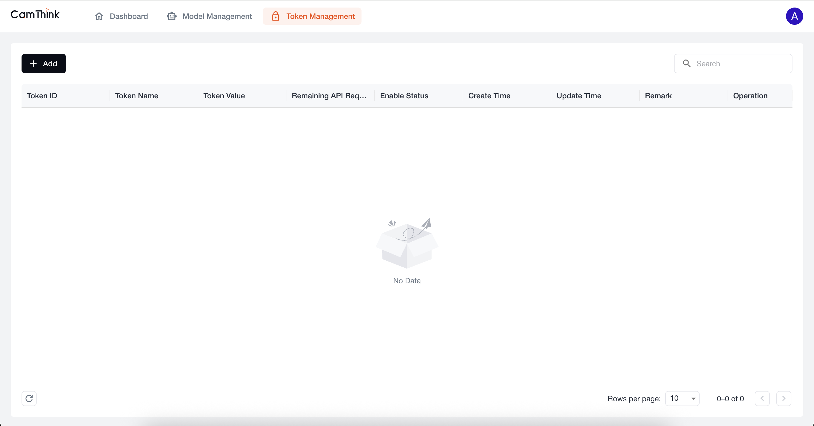Screen dimensions: 814x426
Task: Click the Token Name column header
Action: click(x=137, y=96)
